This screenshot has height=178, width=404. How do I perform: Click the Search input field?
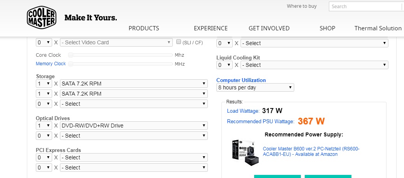point(365,6)
